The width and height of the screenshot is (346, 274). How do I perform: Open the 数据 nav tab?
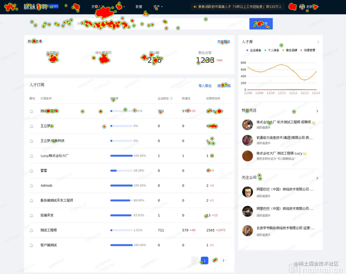point(139,7)
